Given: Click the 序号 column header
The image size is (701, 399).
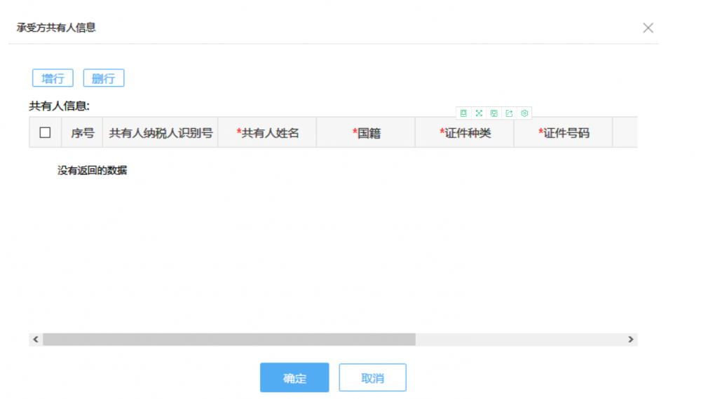Looking at the screenshot, I should pos(82,133).
